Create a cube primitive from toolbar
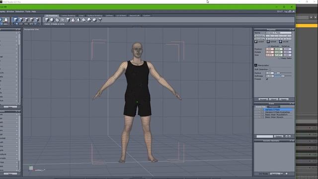Screen dimensions: 318x179 tap(47, 20)
